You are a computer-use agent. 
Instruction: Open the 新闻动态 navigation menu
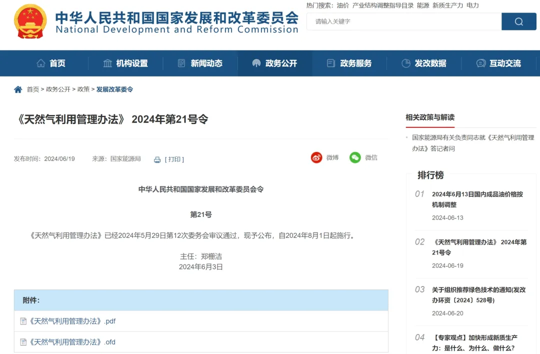200,63
